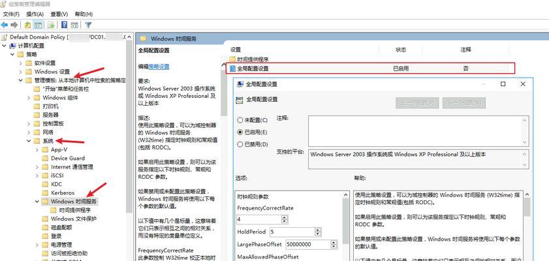Image resolution: width=549 pixels, height=261 pixels.
Task: Expand the 软件设置 tree node
Action: 20,63
